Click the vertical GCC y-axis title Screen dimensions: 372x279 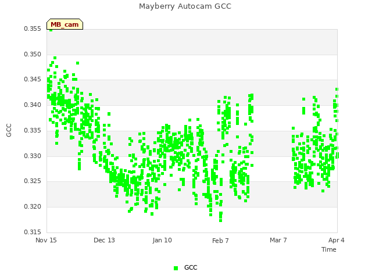9,130
